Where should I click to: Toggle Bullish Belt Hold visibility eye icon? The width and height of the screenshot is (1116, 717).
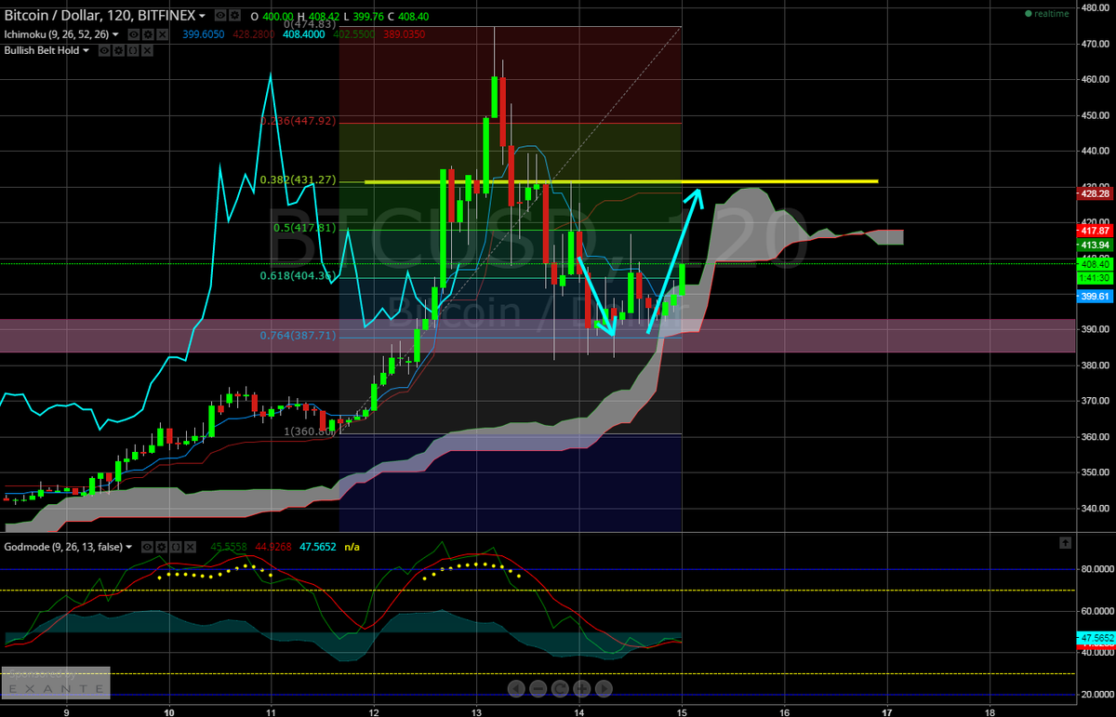[x=104, y=50]
